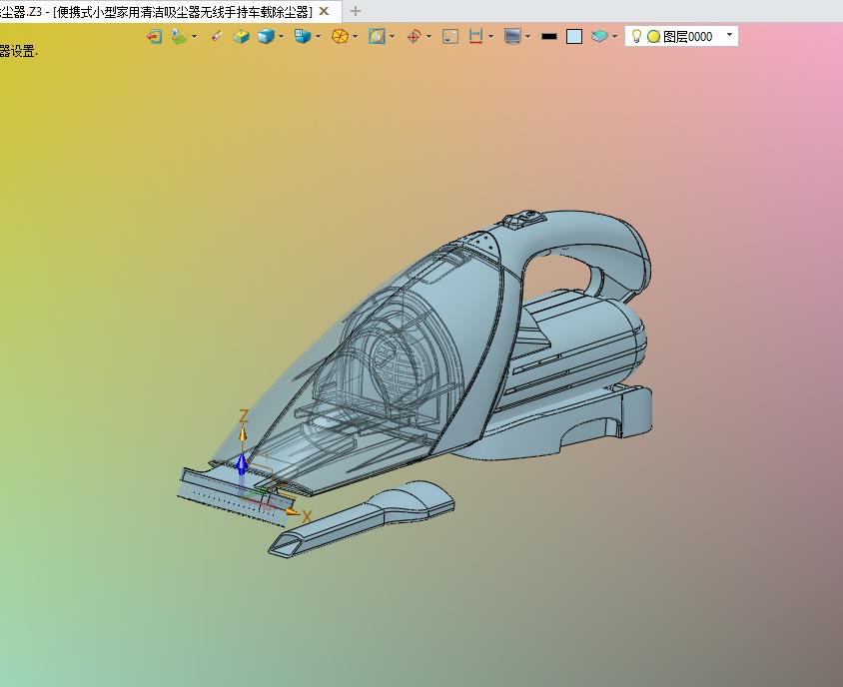Close the 便携式小型家用清洁吸尘器 document tab

(x=325, y=11)
